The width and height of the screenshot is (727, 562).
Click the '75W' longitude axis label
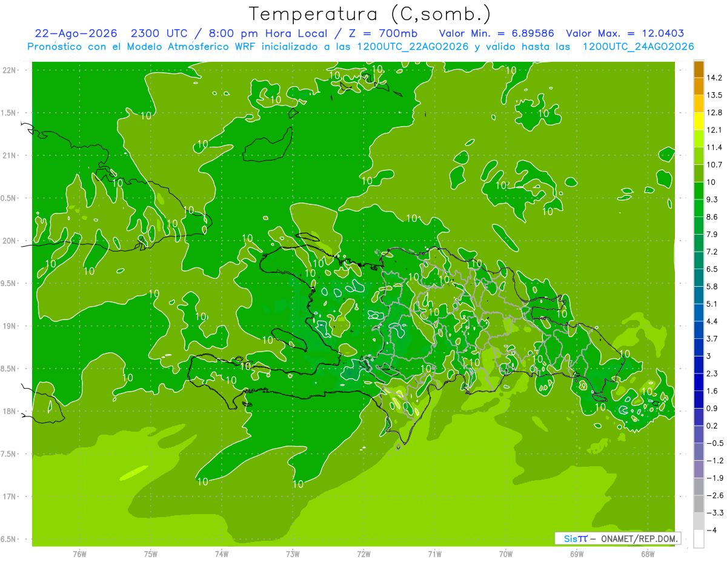pyautogui.click(x=150, y=554)
